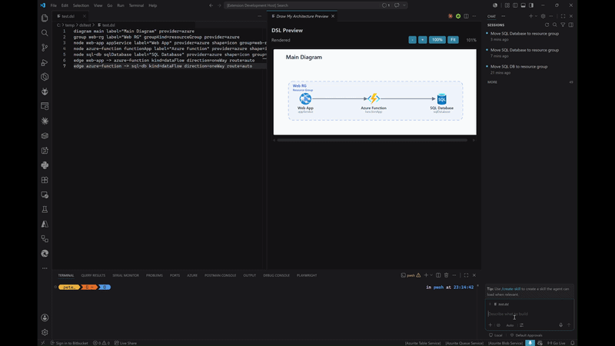This screenshot has height=346, width=615.
Task: Open the Explorer view in activity bar
Action: pyautogui.click(x=45, y=18)
